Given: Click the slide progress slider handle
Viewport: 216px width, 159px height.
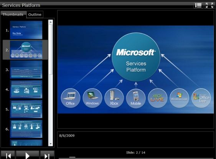Looking at the screenshot, I should pyautogui.click(x=72, y=157).
